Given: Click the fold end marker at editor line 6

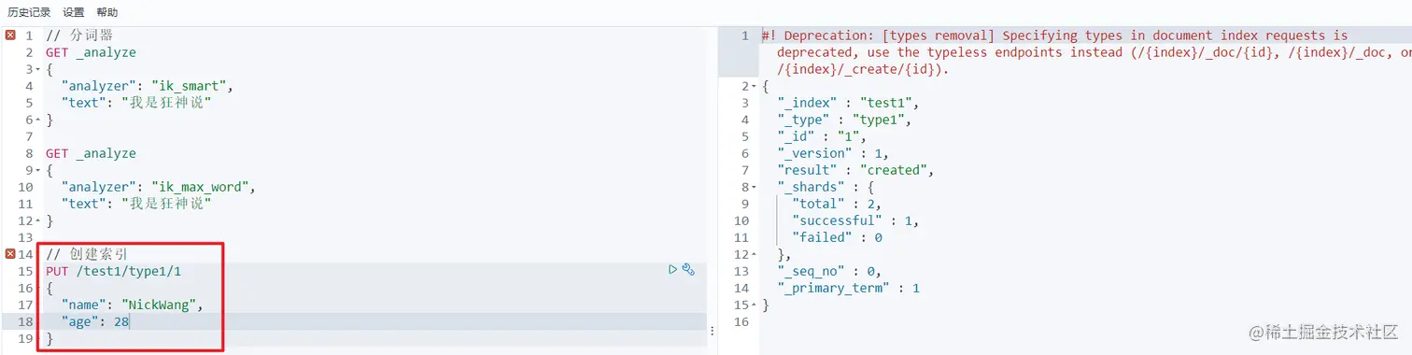Looking at the screenshot, I should (37, 121).
